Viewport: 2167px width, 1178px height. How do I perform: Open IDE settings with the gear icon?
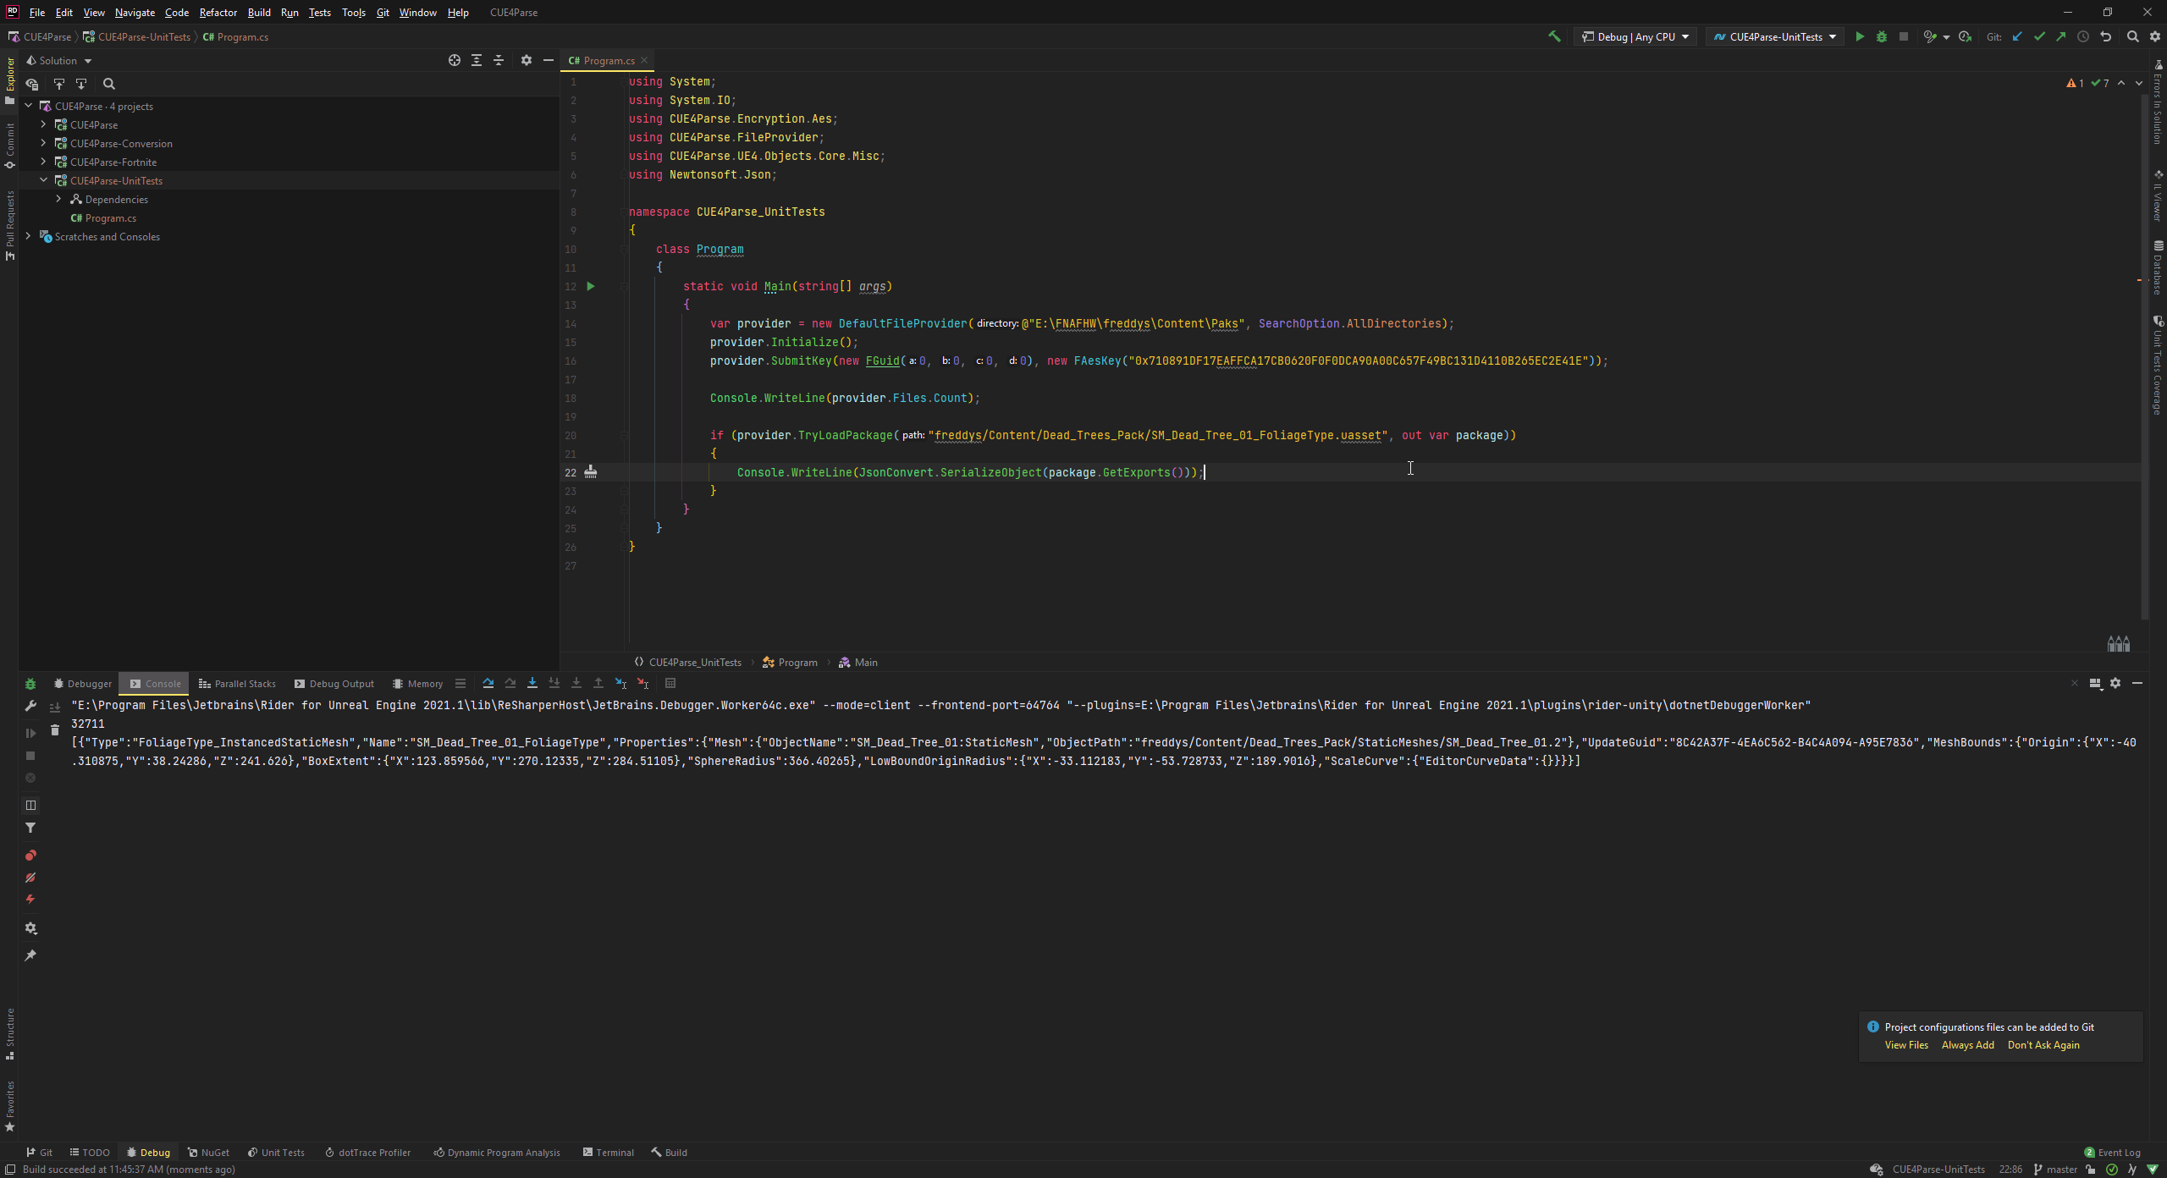click(2154, 36)
